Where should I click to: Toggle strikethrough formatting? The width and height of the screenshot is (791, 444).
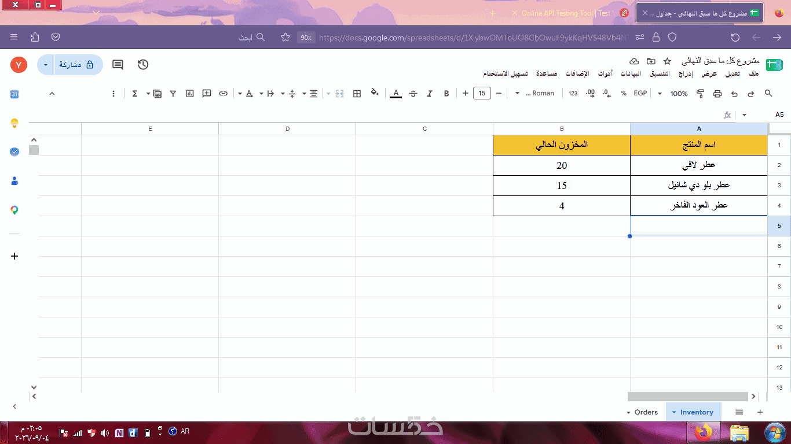pos(413,94)
